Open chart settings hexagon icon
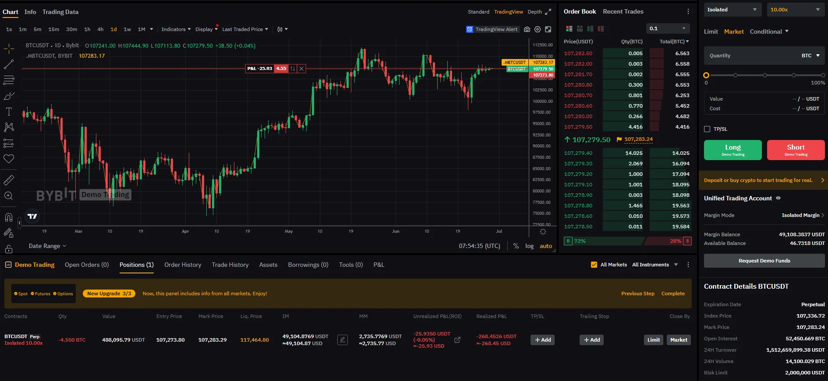Screen dimensions: 828x381 tap(538, 29)
